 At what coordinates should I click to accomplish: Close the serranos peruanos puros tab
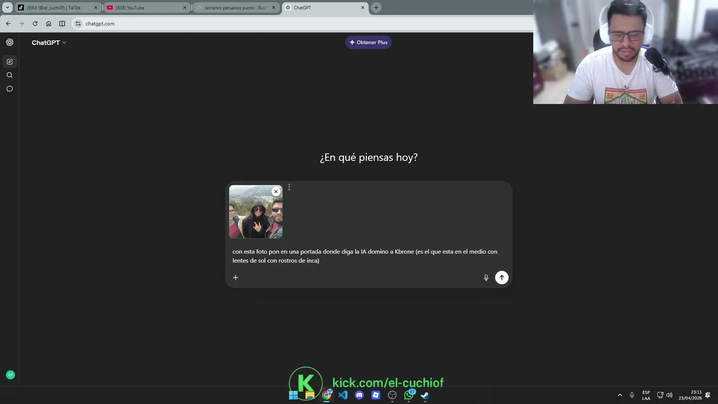click(x=274, y=8)
